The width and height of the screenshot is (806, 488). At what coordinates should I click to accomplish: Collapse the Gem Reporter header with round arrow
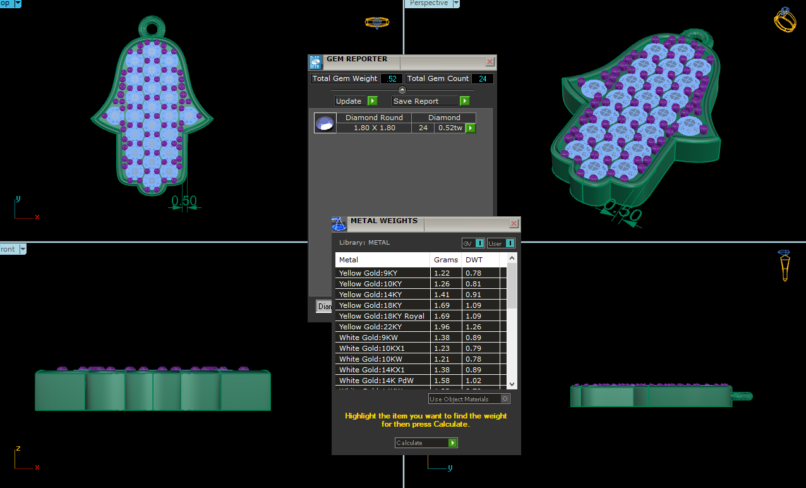tap(402, 90)
